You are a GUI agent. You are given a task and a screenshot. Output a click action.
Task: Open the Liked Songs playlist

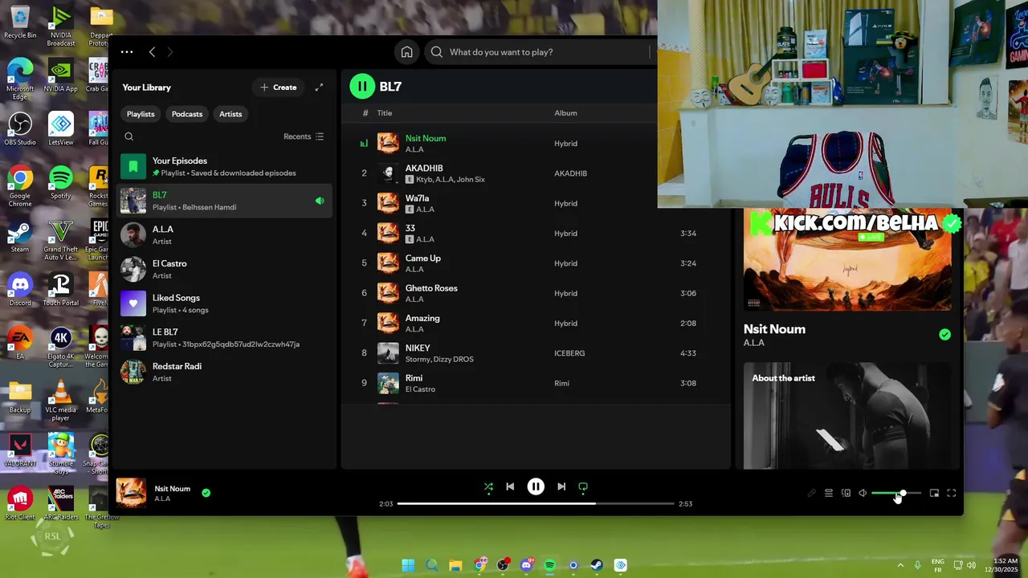click(224, 303)
